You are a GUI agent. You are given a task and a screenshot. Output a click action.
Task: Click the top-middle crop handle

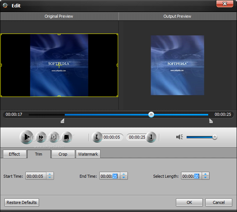pyautogui.click(x=59, y=34)
